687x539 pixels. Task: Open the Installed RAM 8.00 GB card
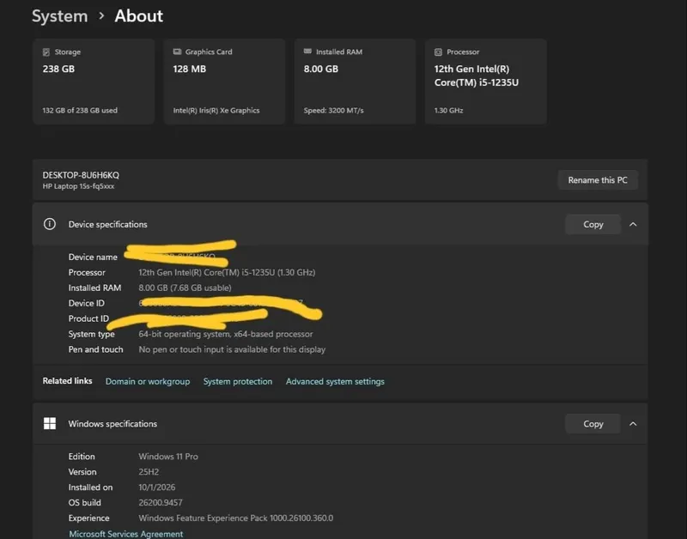[355, 82]
